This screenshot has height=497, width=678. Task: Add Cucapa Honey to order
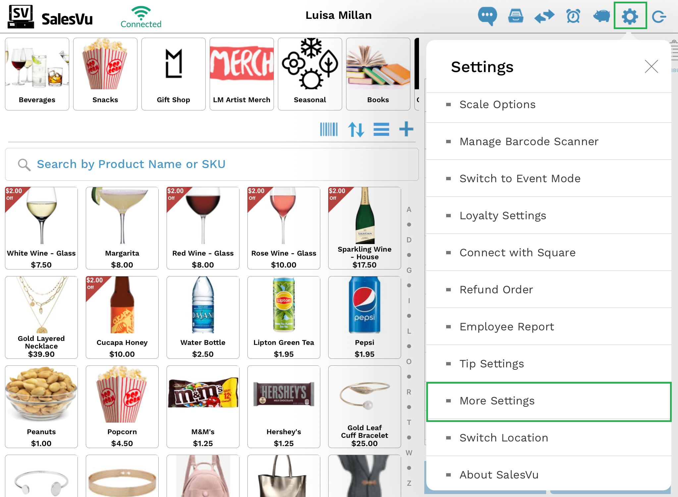point(122,317)
